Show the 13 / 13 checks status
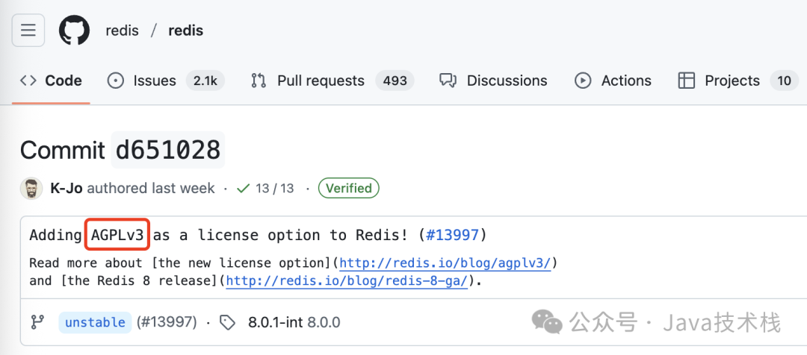The height and width of the screenshot is (355, 807). 265,189
